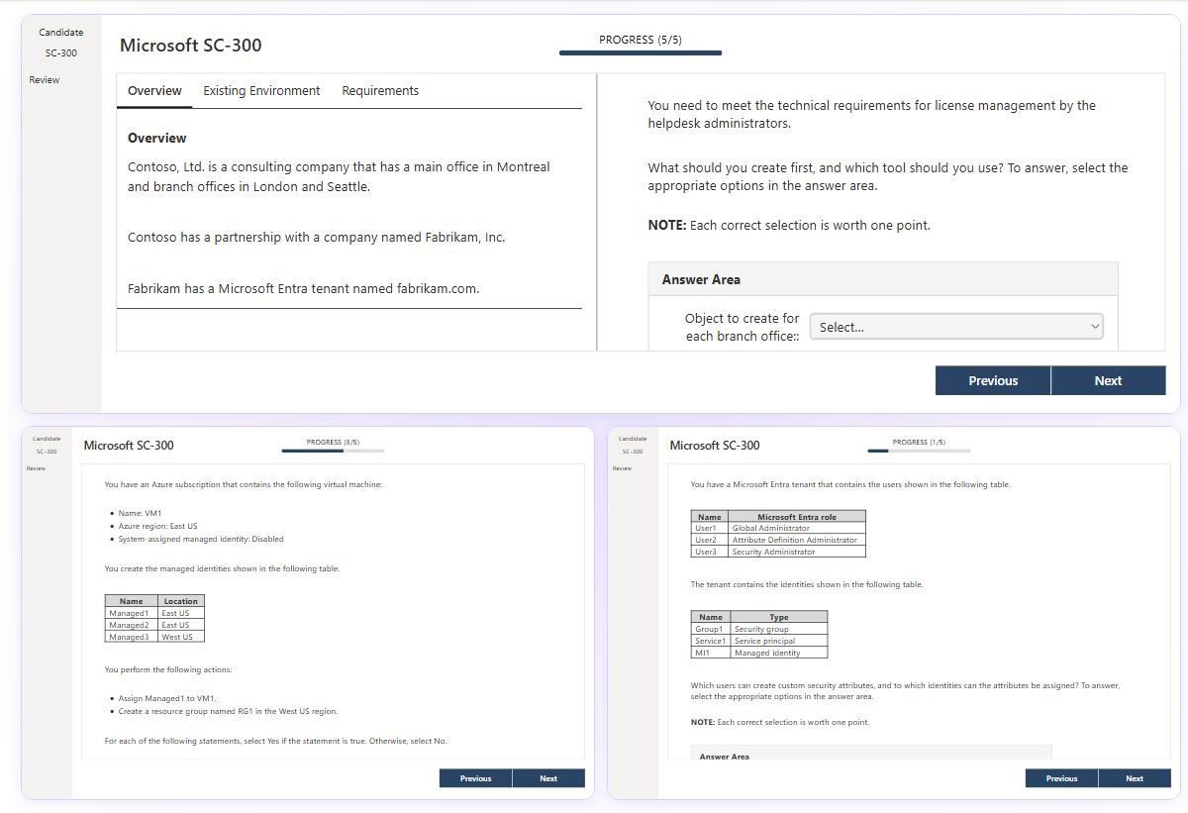Open the branch office object Select dropdown
Screen dimensions: 1188x813
[956, 327]
